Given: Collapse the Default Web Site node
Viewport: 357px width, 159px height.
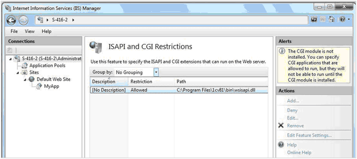Looking at the screenshot, I should [25, 80].
